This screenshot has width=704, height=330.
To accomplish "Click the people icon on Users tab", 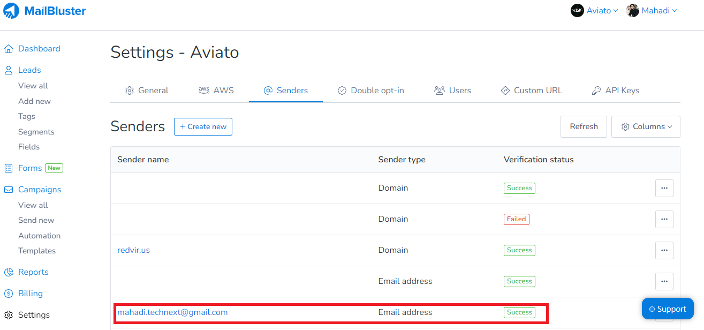I will click(x=440, y=91).
